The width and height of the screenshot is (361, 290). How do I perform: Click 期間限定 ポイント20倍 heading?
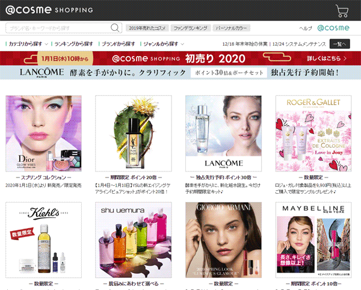point(134,177)
